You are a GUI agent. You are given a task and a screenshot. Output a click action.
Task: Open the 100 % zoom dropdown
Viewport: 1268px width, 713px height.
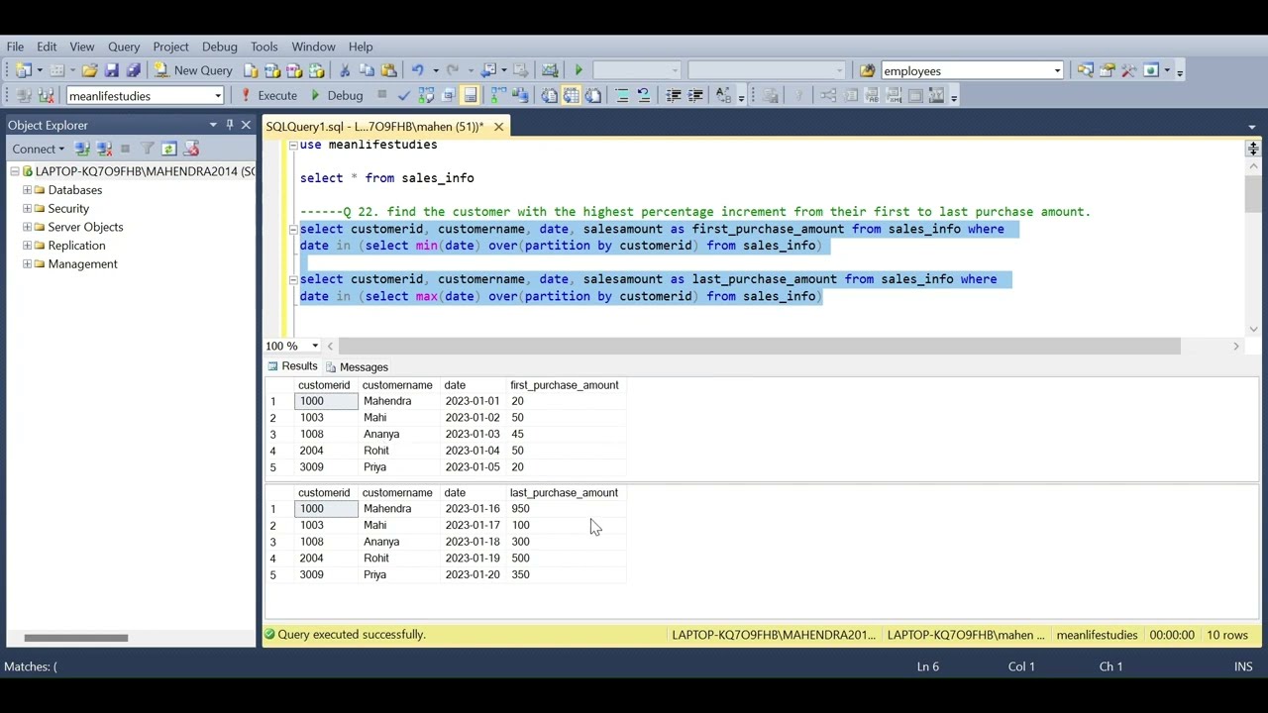[x=315, y=346]
